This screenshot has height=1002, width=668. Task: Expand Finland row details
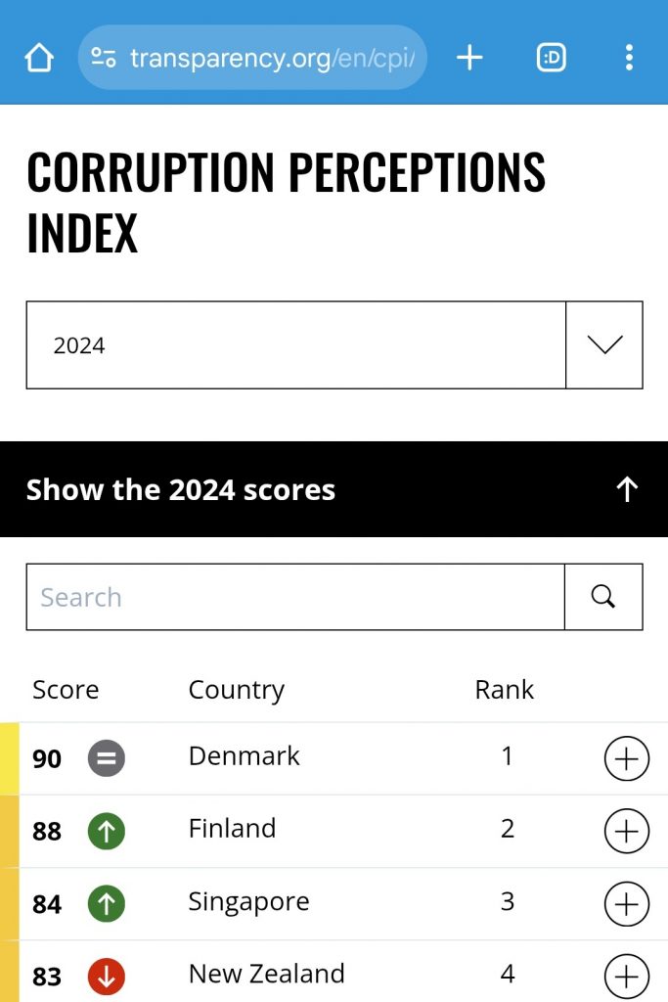click(627, 831)
